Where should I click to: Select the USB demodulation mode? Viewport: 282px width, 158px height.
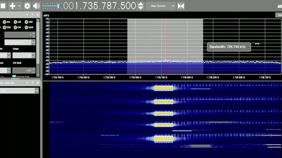click(29, 22)
